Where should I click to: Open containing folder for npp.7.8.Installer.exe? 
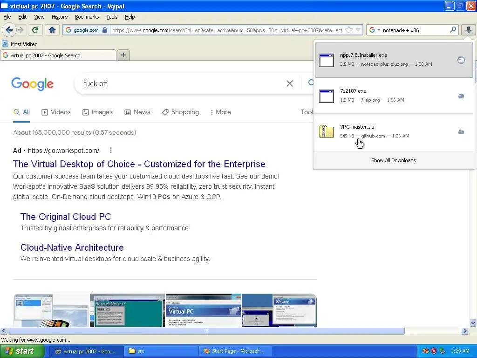point(461,60)
